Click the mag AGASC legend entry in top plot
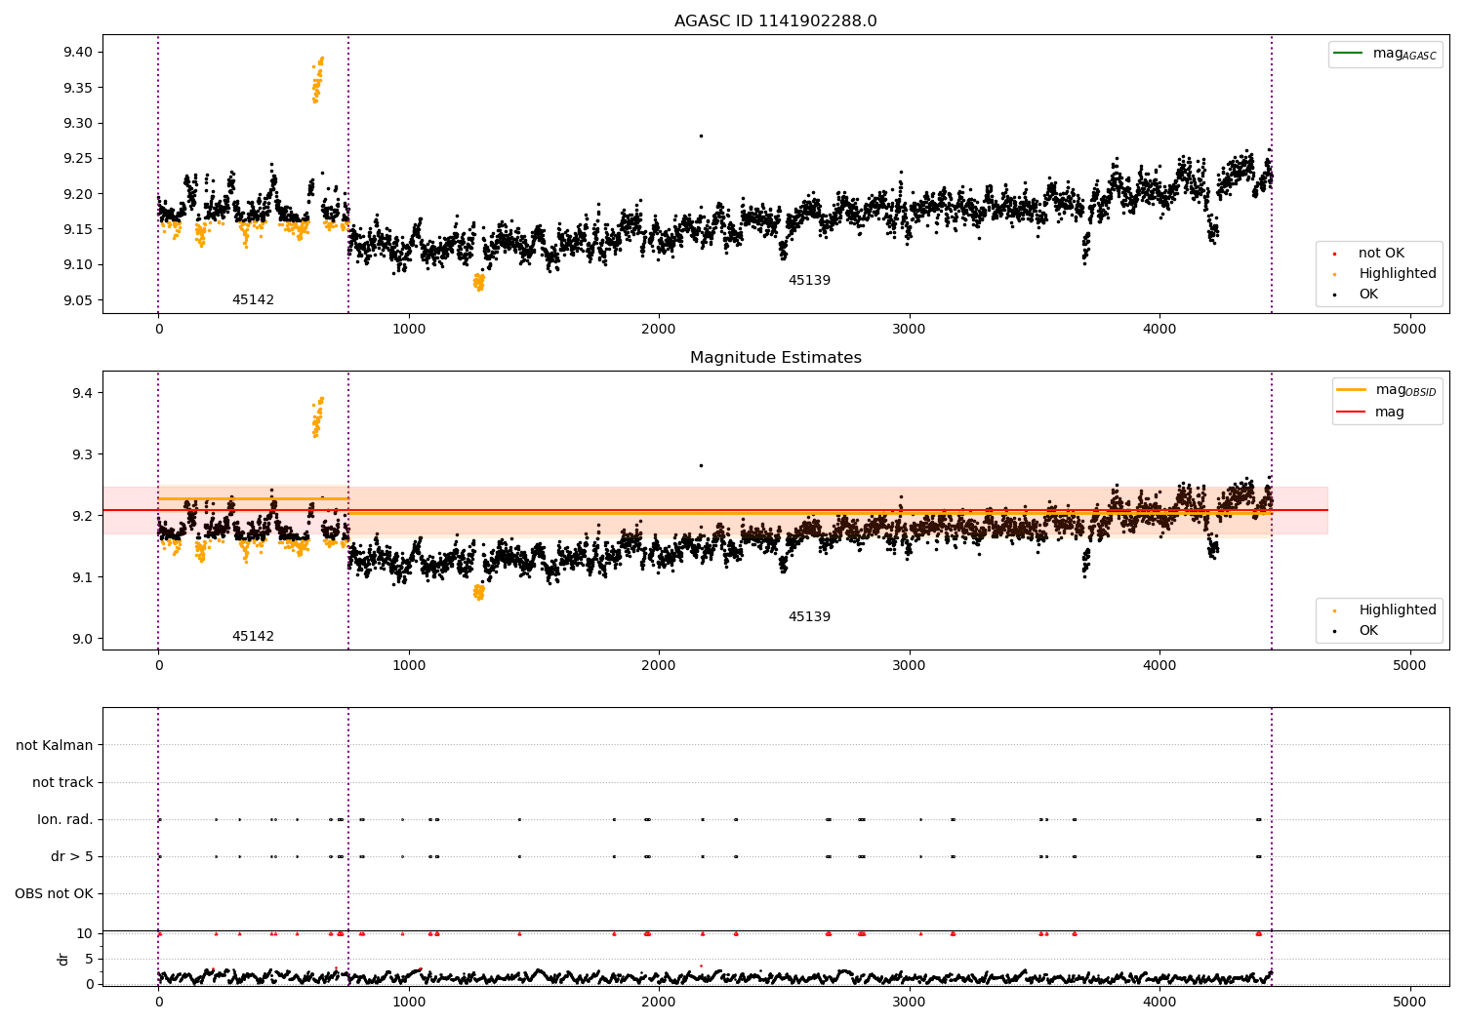This screenshot has width=1464, height=1024. pos(1385,54)
